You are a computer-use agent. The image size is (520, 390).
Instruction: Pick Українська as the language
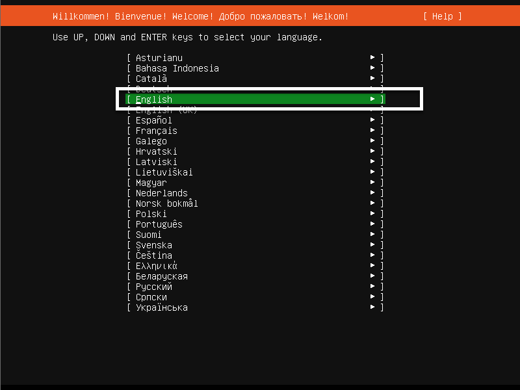(255, 307)
